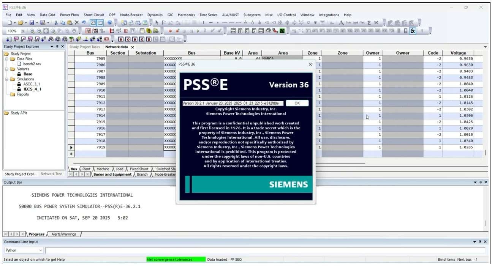
Task: Click the ASCC toolbar button
Action: pos(329,31)
